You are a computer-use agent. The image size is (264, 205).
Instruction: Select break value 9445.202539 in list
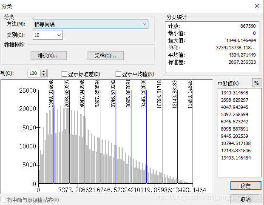(x=234, y=136)
